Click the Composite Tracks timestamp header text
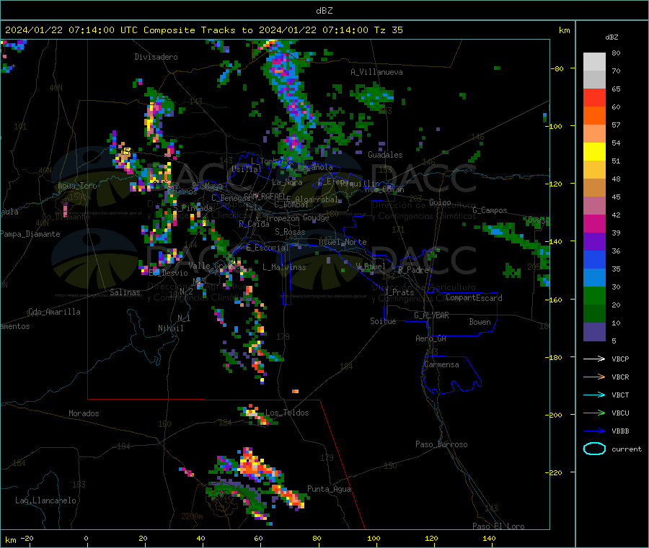Image resolution: width=649 pixels, height=548 pixels. (x=203, y=30)
